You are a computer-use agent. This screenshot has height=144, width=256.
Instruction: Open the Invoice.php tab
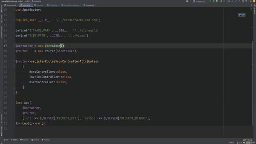(90, 5)
